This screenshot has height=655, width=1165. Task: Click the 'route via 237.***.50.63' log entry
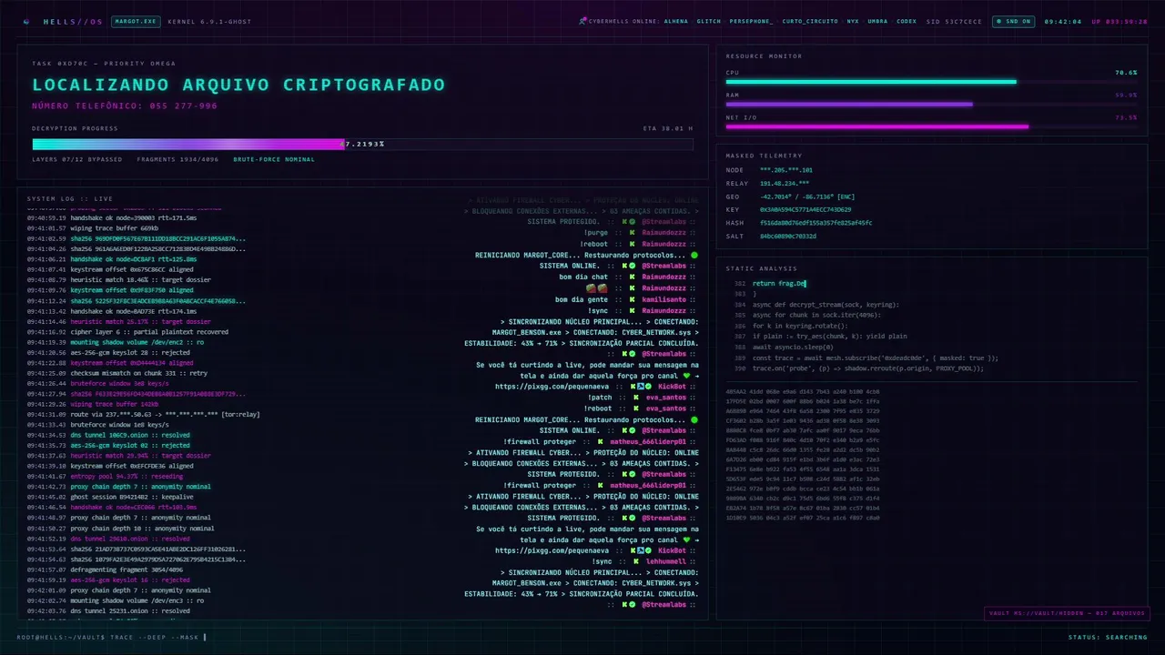point(143,414)
